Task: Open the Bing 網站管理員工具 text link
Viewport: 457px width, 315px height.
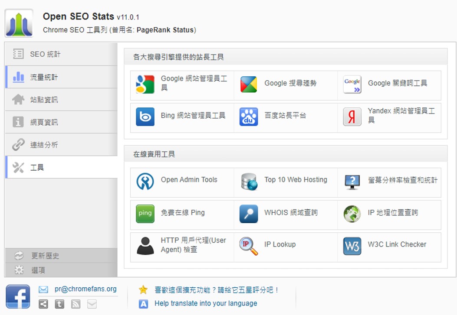Action: (x=193, y=115)
